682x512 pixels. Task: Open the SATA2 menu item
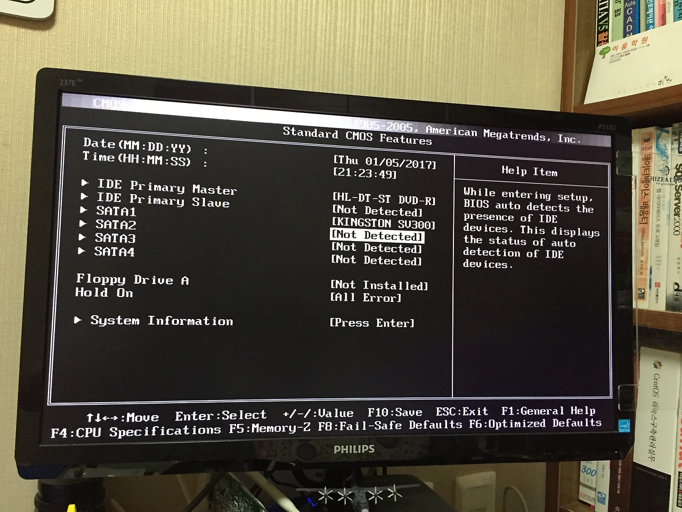point(116,225)
